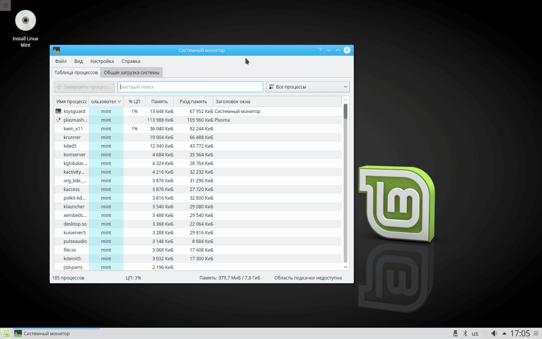Click the Завершить процесс button

click(84, 87)
